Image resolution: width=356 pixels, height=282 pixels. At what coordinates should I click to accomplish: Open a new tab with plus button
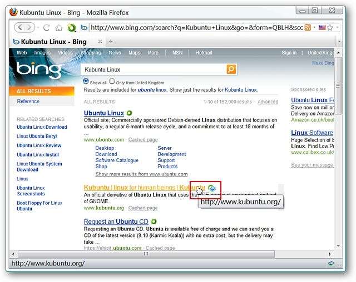pos(111,41)
